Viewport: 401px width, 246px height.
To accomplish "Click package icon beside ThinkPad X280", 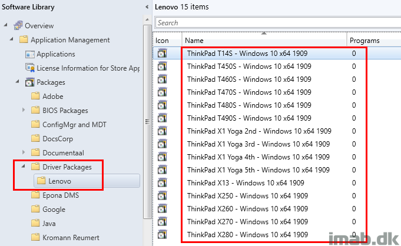I will [162, 234].
